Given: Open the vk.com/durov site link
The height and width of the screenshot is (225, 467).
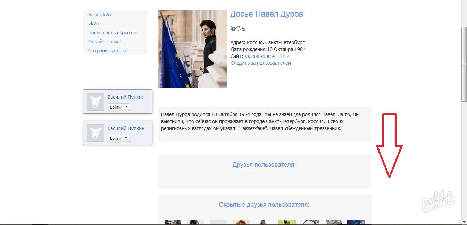Looking at the screenshot, I should click(x=260, y=56).
